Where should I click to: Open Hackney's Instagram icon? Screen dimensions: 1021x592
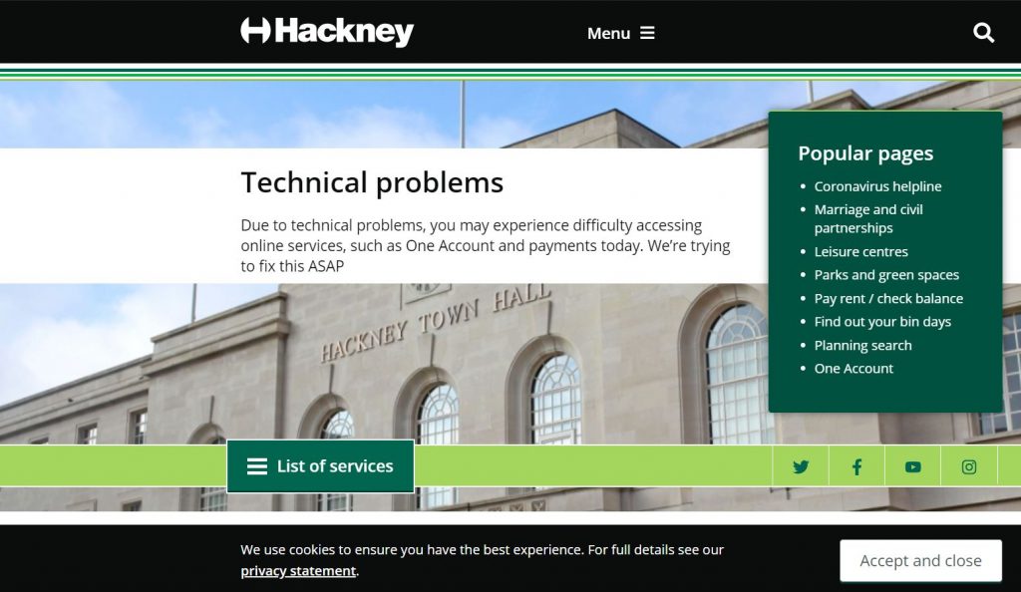click(969, 466)
